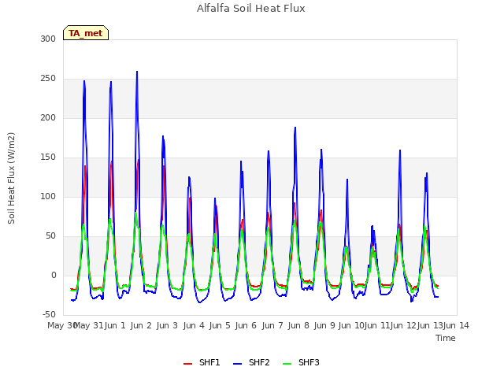The image size is (504, 378).
Task: Click the blue SHF2 peak near Jun 8
Action: pyautogui.click(x=295, y=128)
